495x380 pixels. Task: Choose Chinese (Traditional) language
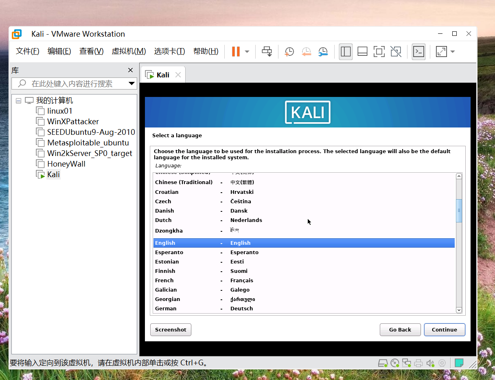(x=304, y=182)
